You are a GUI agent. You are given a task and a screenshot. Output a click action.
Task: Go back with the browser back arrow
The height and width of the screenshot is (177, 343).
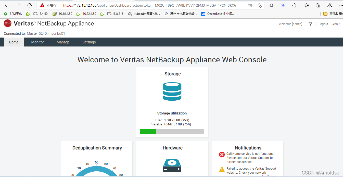7,5
